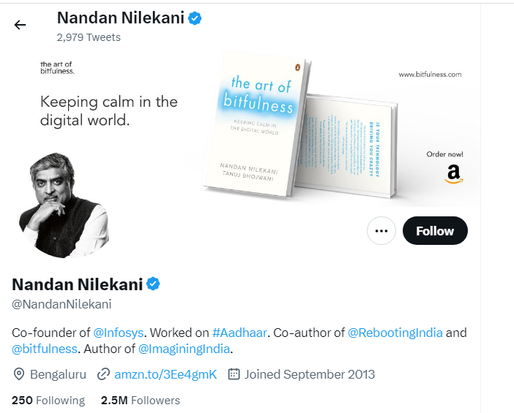The image size is (514, 413).
Task: View the 2.5M Followers list
Action: pos(141,400)
